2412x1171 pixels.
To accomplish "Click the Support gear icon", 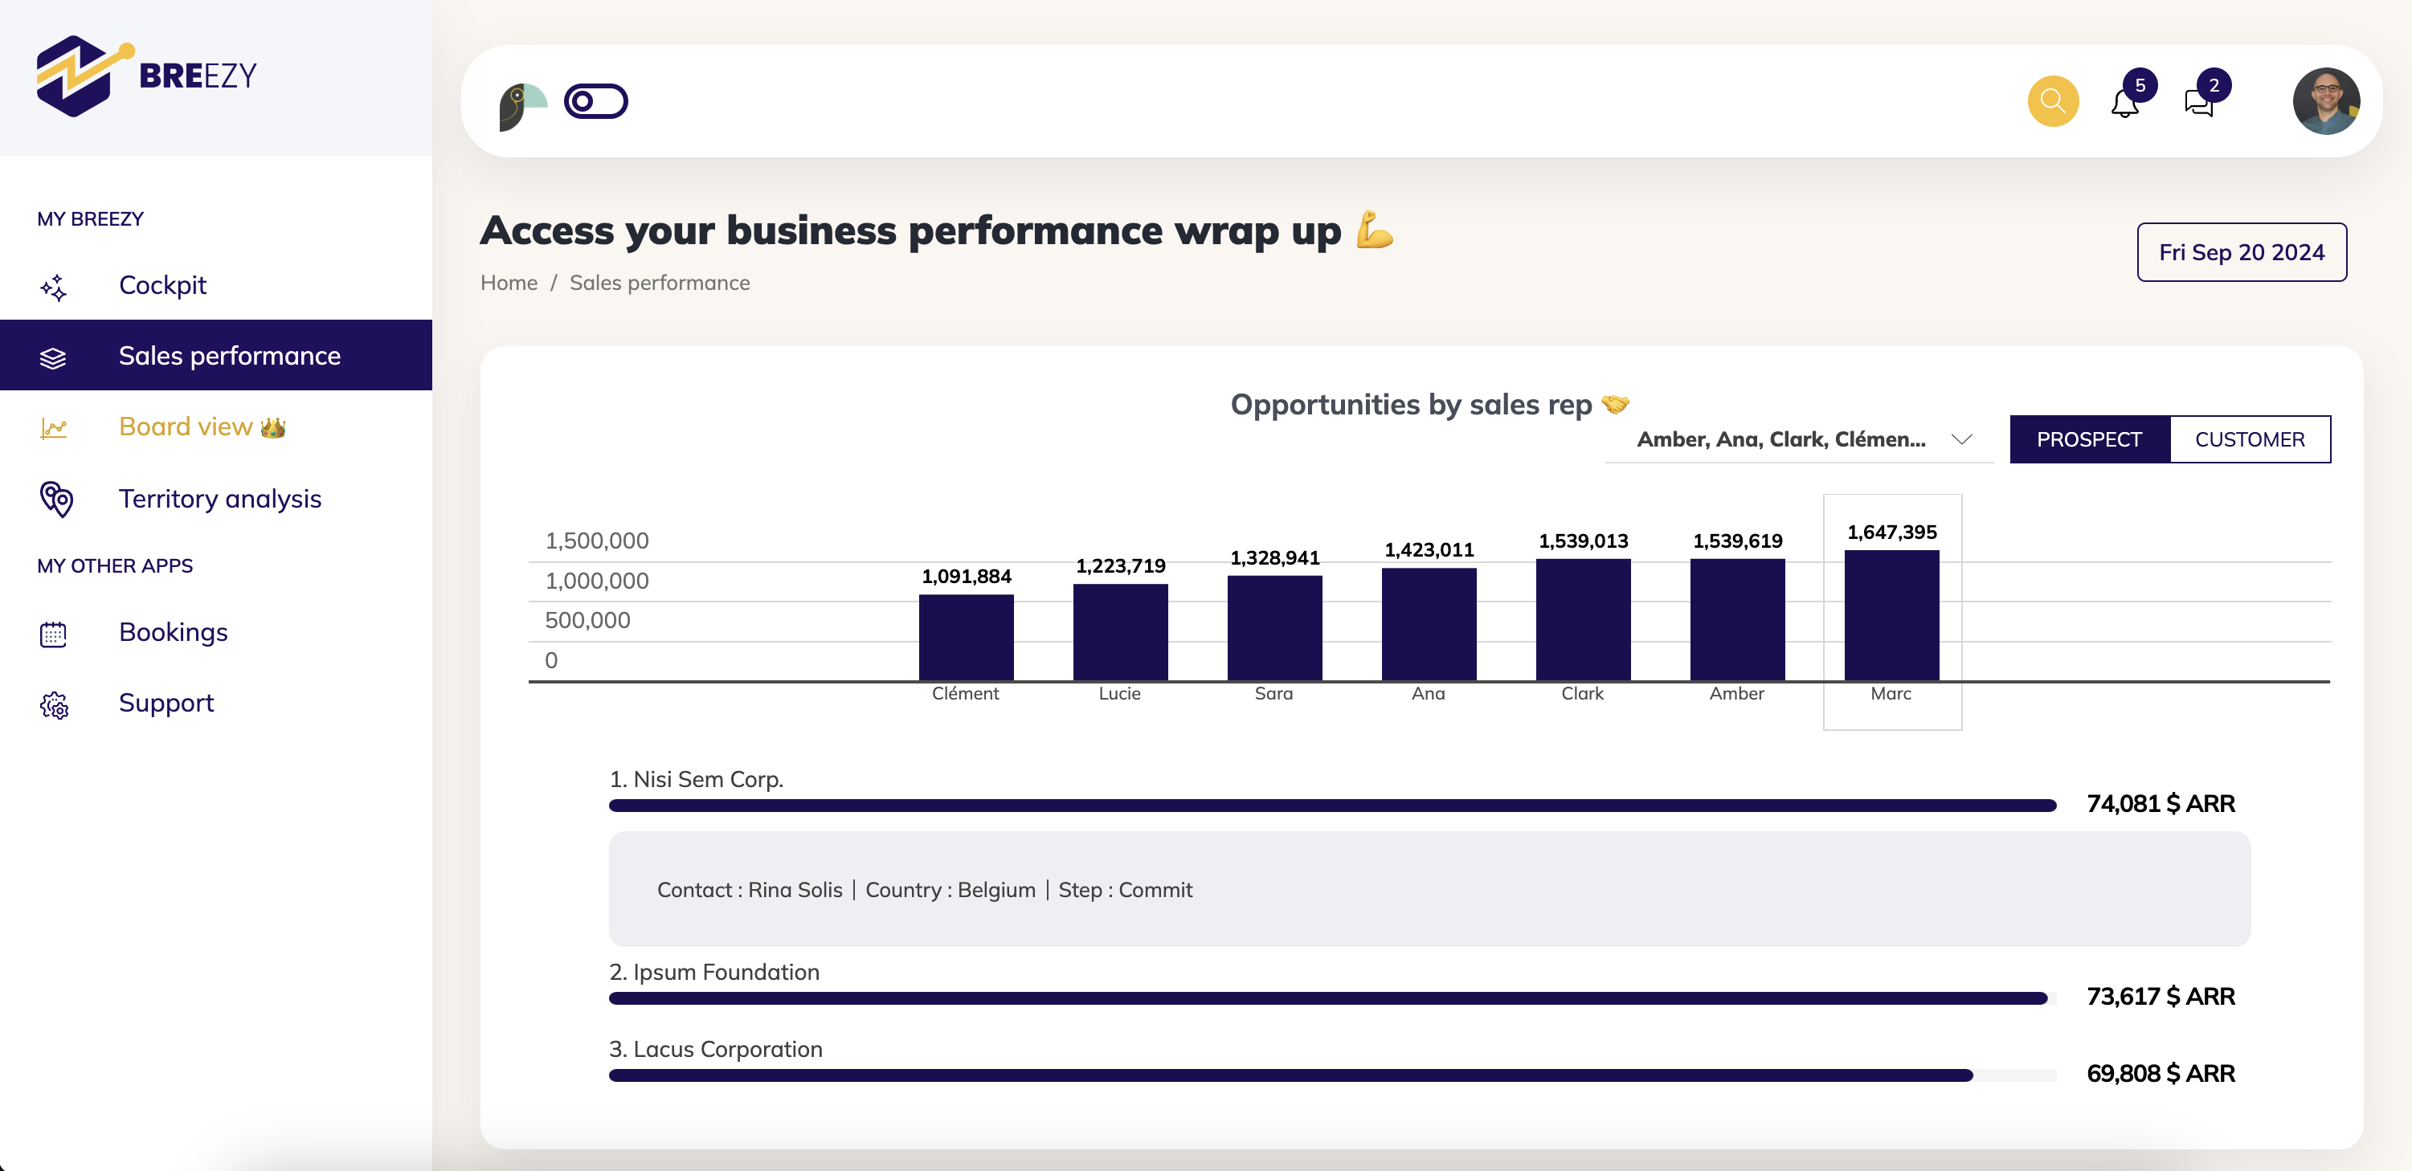I will [x=55, y=705].
